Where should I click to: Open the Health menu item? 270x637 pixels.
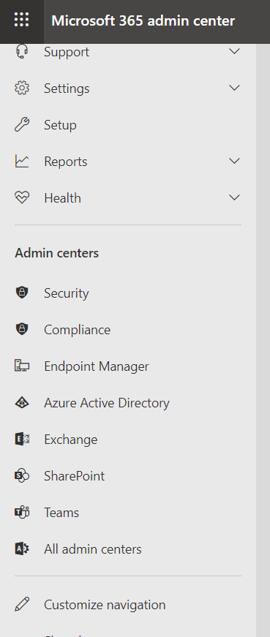pyautogui.click(x=63, y=198)
